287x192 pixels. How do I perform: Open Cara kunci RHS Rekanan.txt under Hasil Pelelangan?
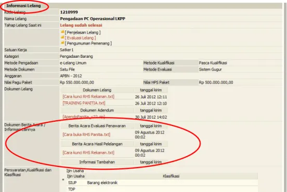click(x=88, y=152)
